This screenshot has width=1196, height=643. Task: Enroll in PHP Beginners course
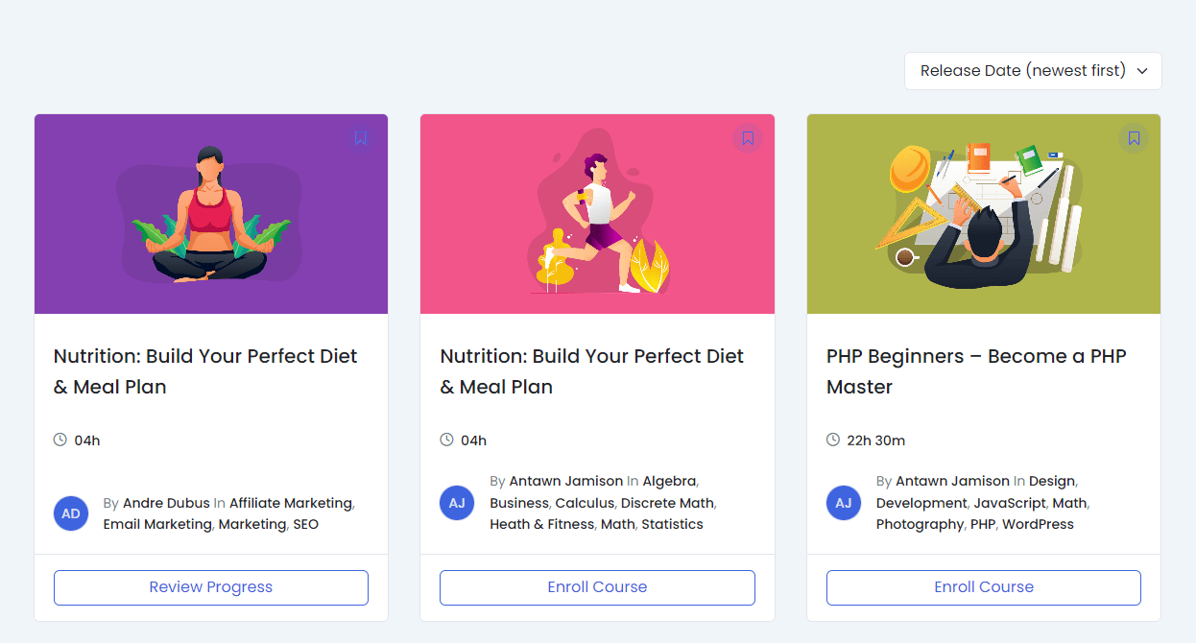pyautogui.click(x=983, y=587)
